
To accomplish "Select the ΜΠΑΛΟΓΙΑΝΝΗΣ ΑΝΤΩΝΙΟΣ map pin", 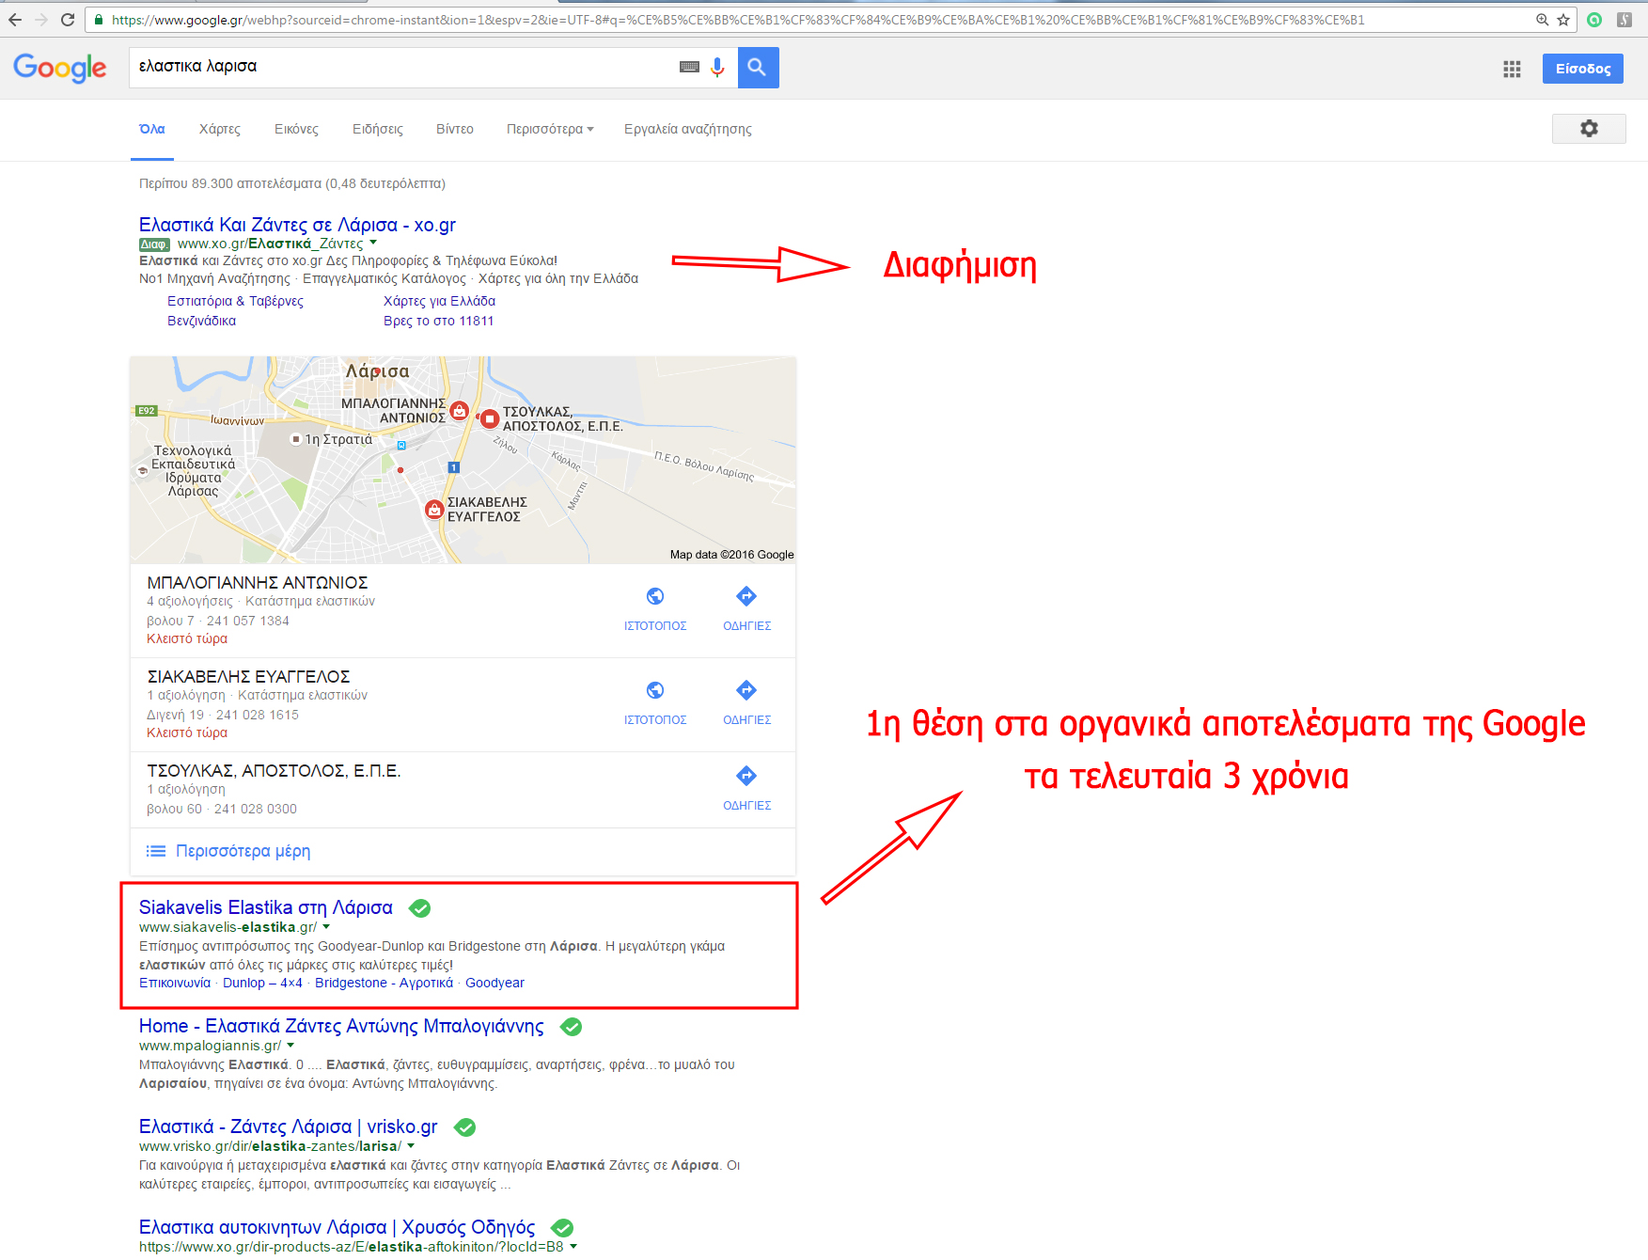I will (x=459, y=410).
